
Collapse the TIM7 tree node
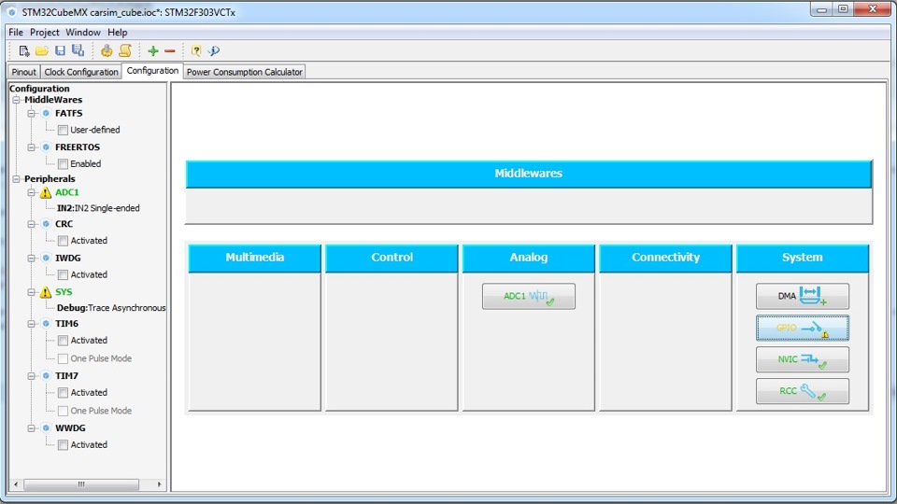32,375
